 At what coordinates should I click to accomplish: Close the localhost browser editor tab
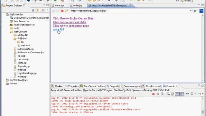point(130,5)
